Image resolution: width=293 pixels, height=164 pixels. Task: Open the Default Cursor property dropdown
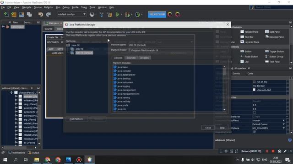coord(284,124)
